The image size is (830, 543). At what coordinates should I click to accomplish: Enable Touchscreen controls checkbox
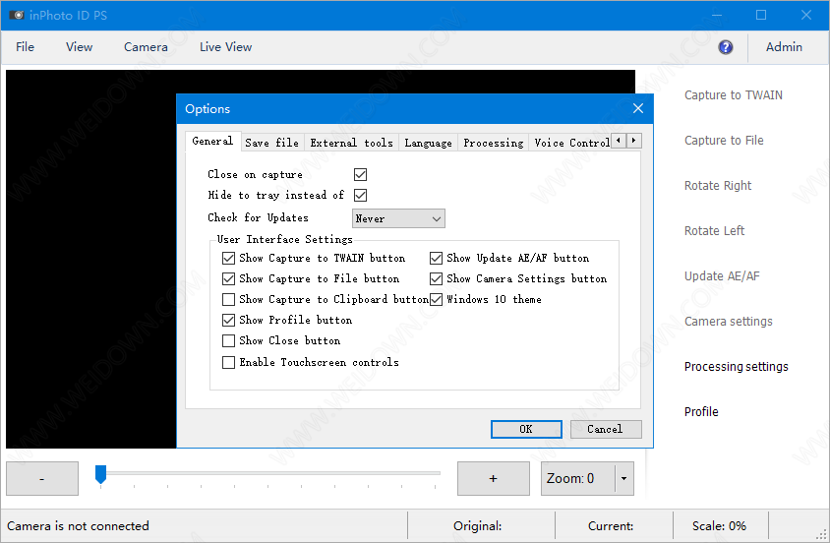(x=228, y=362)
